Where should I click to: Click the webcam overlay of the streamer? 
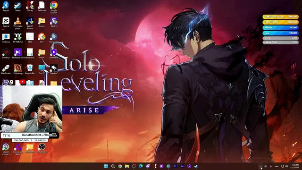coord(31,109)
